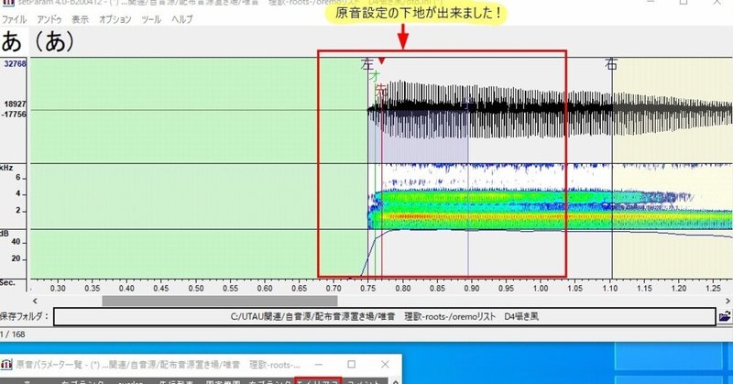Click the 保存フォルダ path field

pos(384,317)
